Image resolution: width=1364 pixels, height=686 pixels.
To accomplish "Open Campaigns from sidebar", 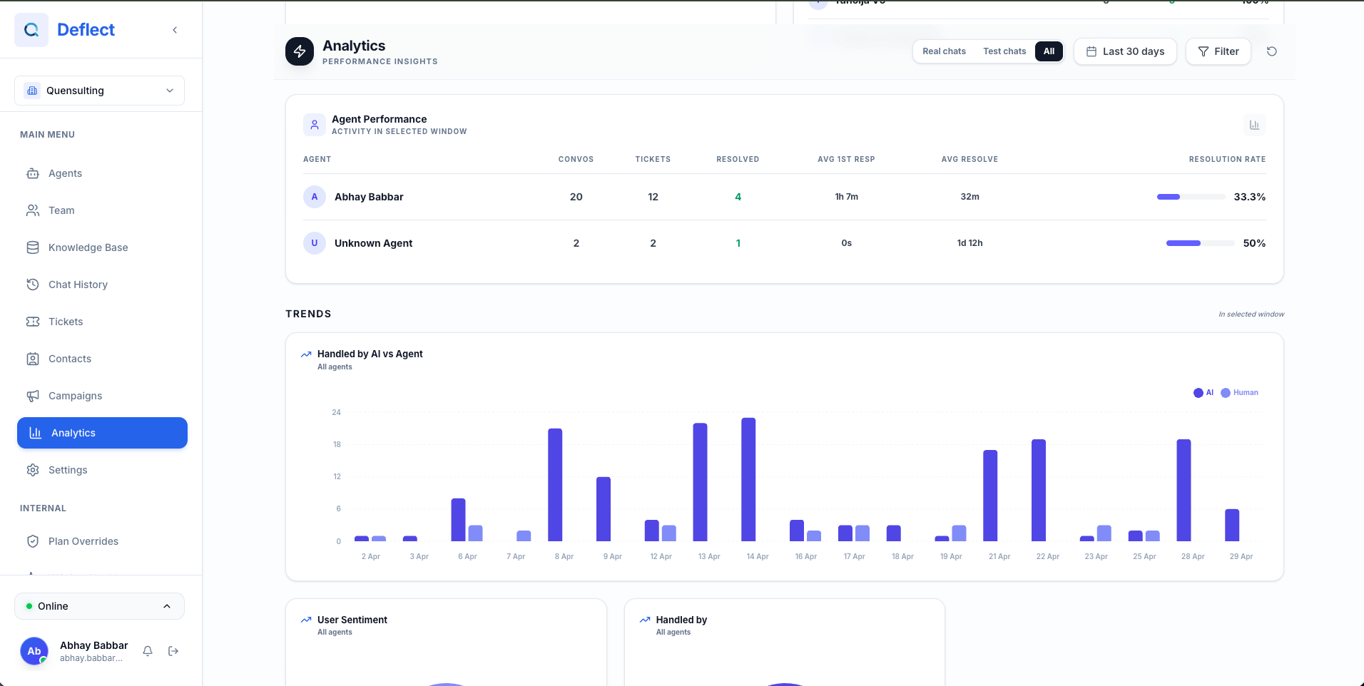I will tap(102, 396).
